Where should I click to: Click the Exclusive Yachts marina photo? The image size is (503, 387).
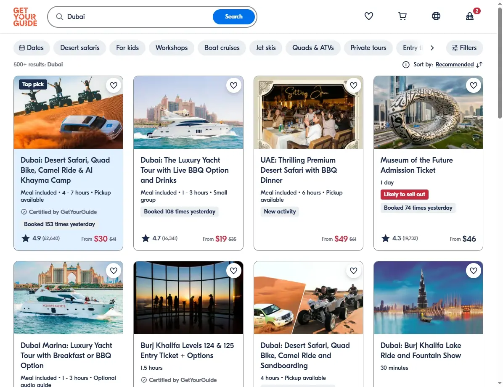coord(68,297)
